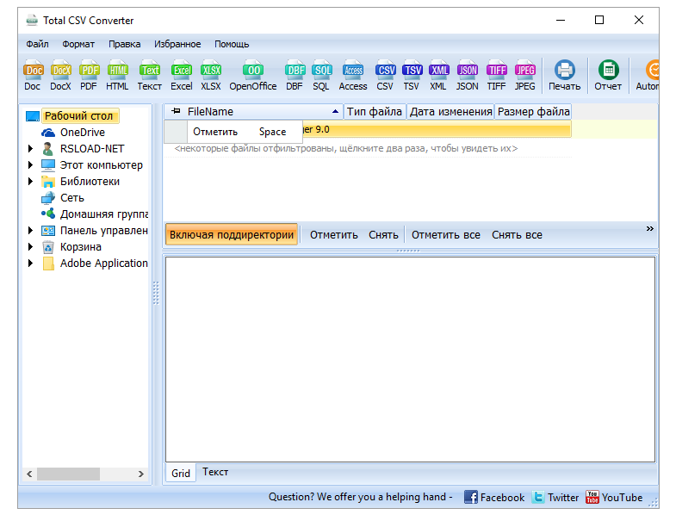Convert to SQL format
This screenshot has height=527, width=676.
pos(321,76)
